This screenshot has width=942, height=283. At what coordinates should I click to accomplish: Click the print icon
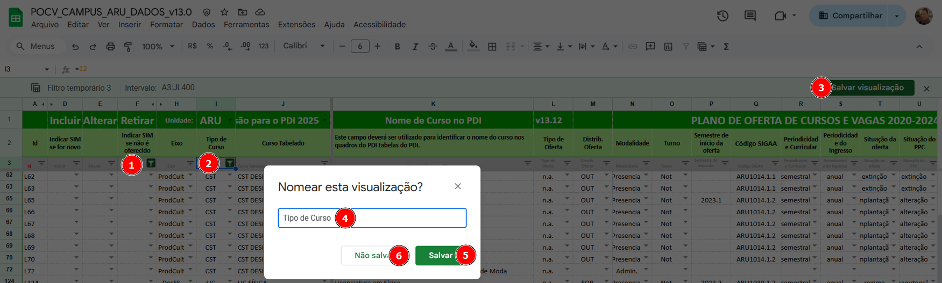(110, 47)
